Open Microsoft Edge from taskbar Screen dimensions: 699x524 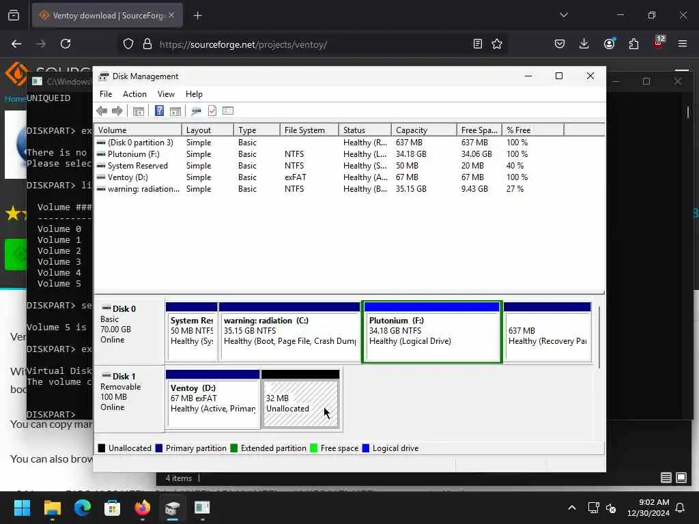coord(83,508)
